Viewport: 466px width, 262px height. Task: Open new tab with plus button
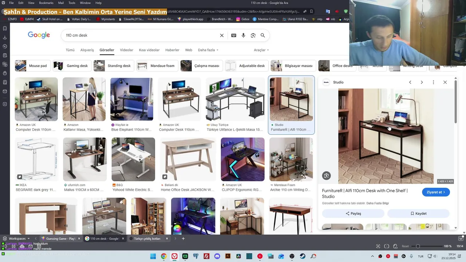pos(183,239)
